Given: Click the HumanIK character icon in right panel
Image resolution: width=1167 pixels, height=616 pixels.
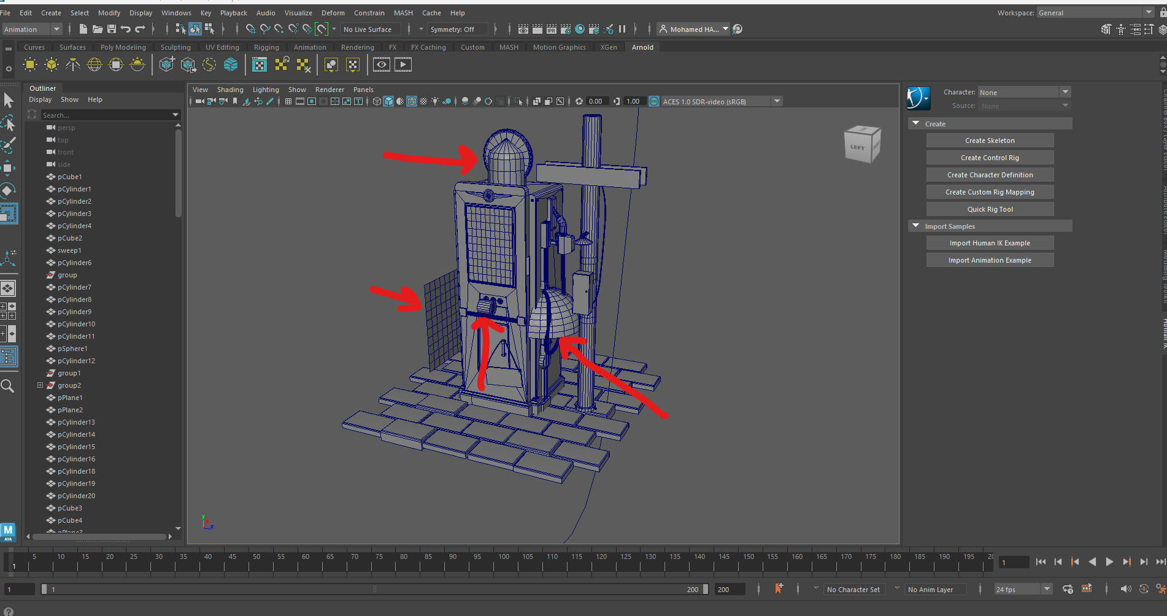Looking at the screenshot, I should [x=919, y=98].
